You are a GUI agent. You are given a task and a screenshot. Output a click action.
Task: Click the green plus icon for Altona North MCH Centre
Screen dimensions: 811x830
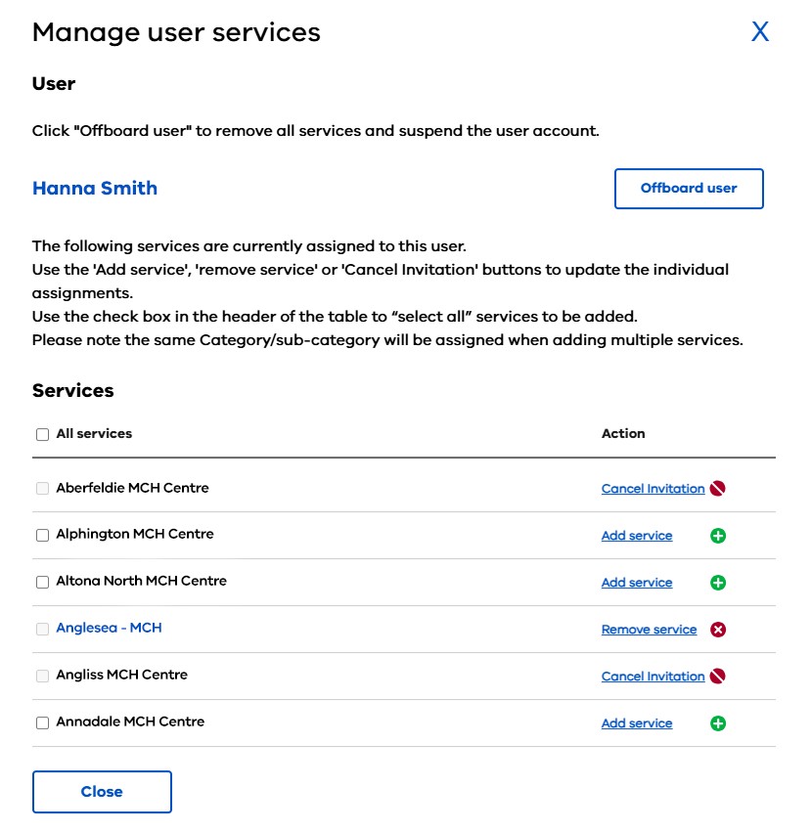coord(718,582)
